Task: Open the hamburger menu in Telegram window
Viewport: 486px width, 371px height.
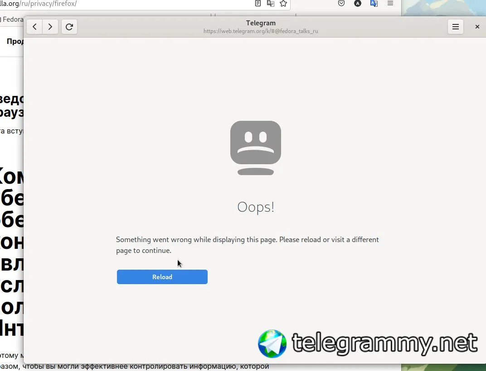Action: click(x=455, y=27)
